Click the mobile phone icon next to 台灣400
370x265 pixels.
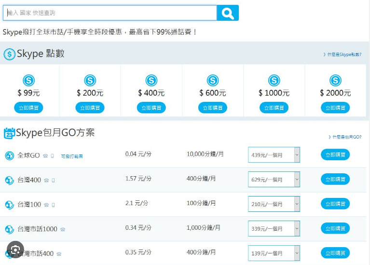coord(54,181)
